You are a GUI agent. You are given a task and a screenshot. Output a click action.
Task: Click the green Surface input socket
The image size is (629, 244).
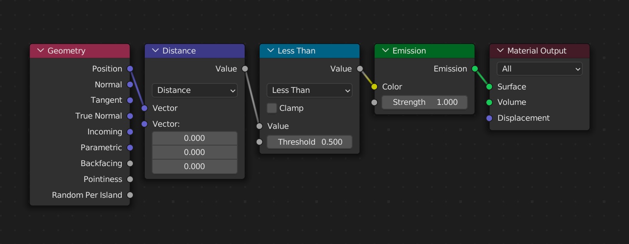point(489,86)
